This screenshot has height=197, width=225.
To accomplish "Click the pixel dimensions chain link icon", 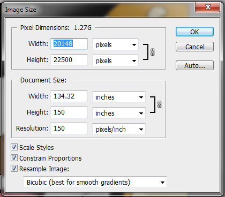I will [152, 52].
